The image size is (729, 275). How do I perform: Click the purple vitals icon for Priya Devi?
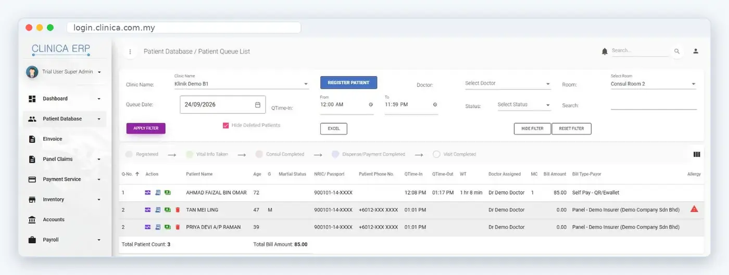point(148,227)
